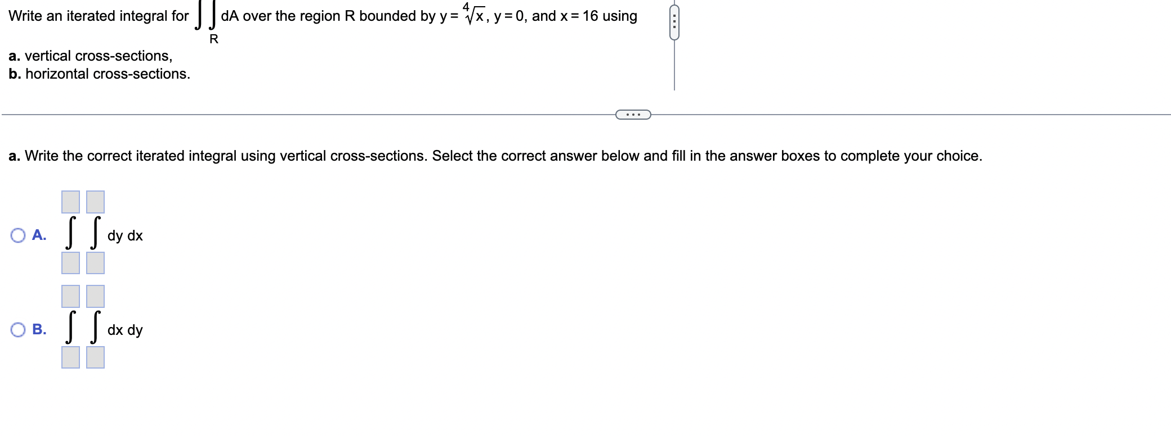Select radio button for choice B
Screen dimensions: 1171x436
click(17, 330)
